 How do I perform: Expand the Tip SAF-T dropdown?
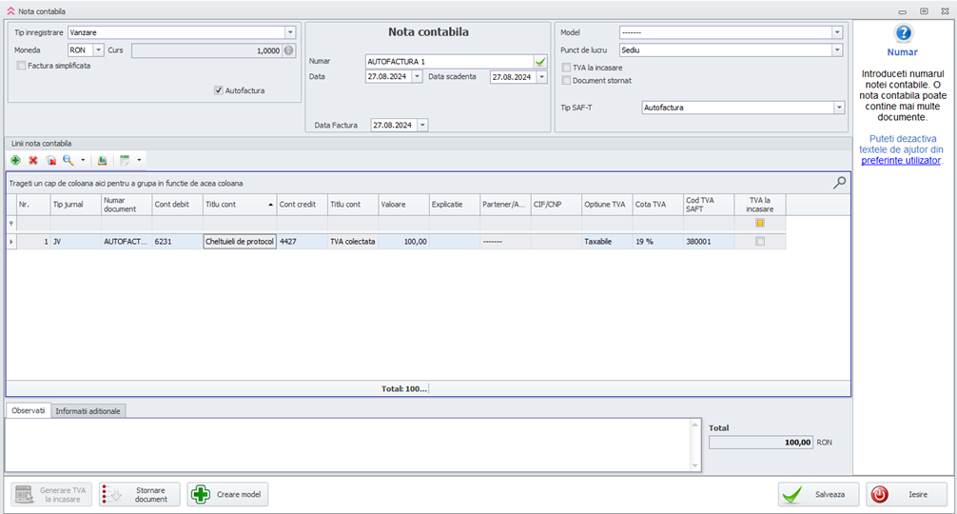click(838, 108)
